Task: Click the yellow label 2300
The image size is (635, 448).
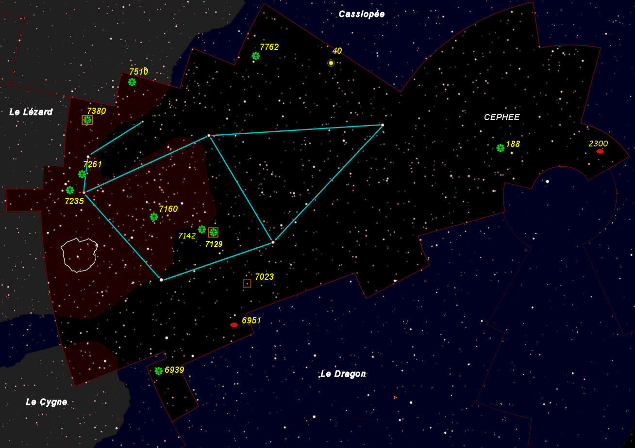Action: (x=598, y=144)
